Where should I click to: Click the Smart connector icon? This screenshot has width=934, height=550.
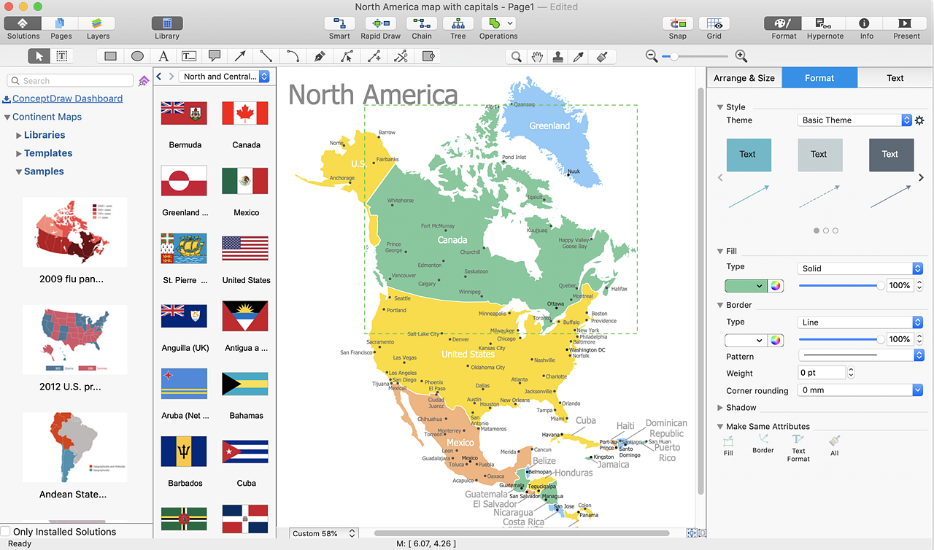point(339,23)
